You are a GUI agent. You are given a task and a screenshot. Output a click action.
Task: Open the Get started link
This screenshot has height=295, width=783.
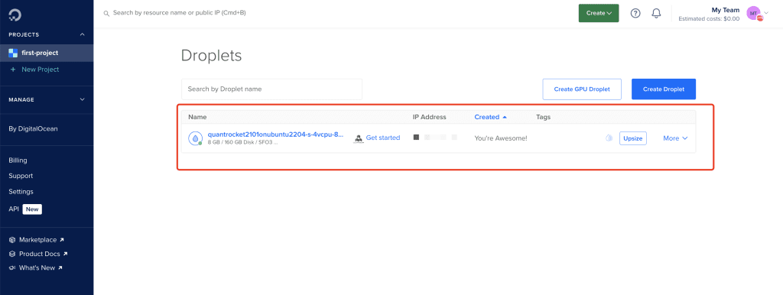point(383,138)
